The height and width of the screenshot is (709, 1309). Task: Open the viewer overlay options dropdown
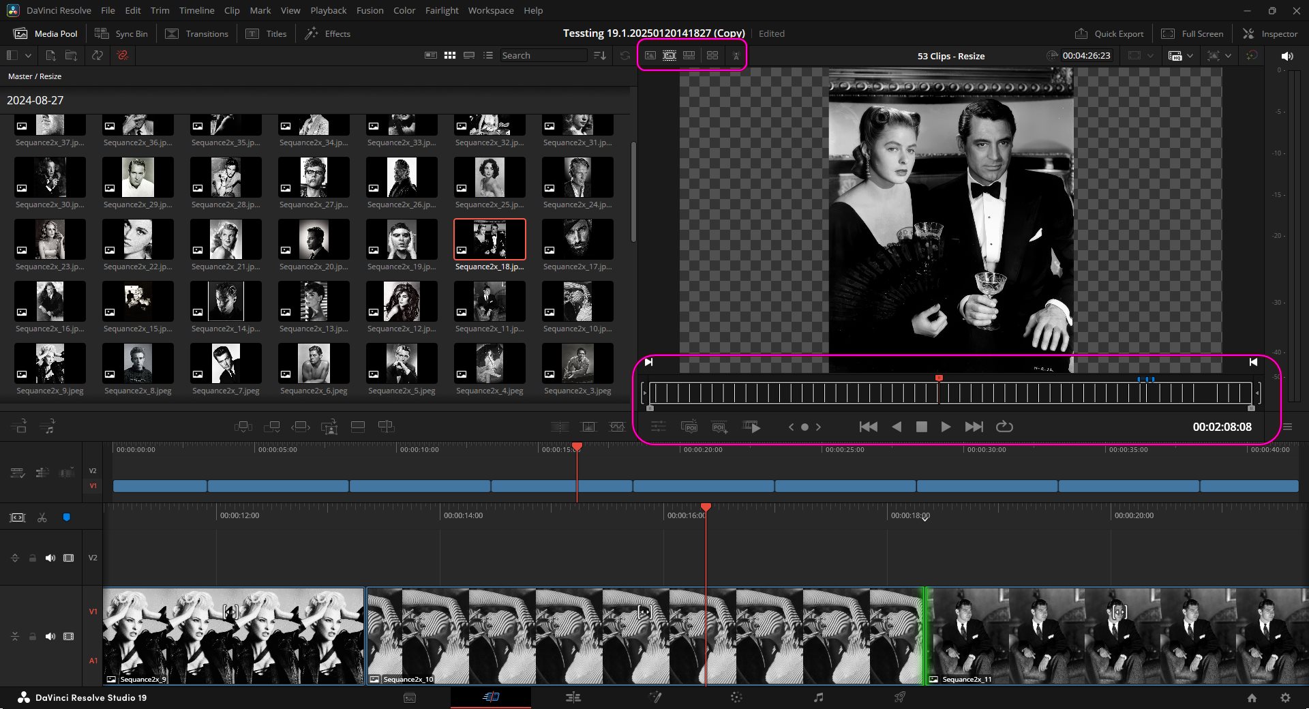pos(1228,56)
